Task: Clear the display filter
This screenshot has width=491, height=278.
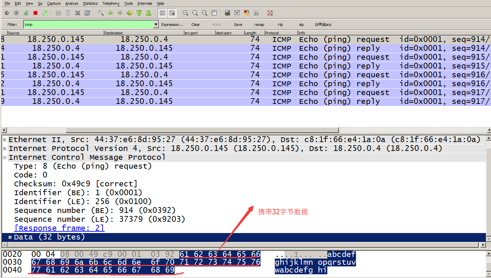Action: [196, 25]
